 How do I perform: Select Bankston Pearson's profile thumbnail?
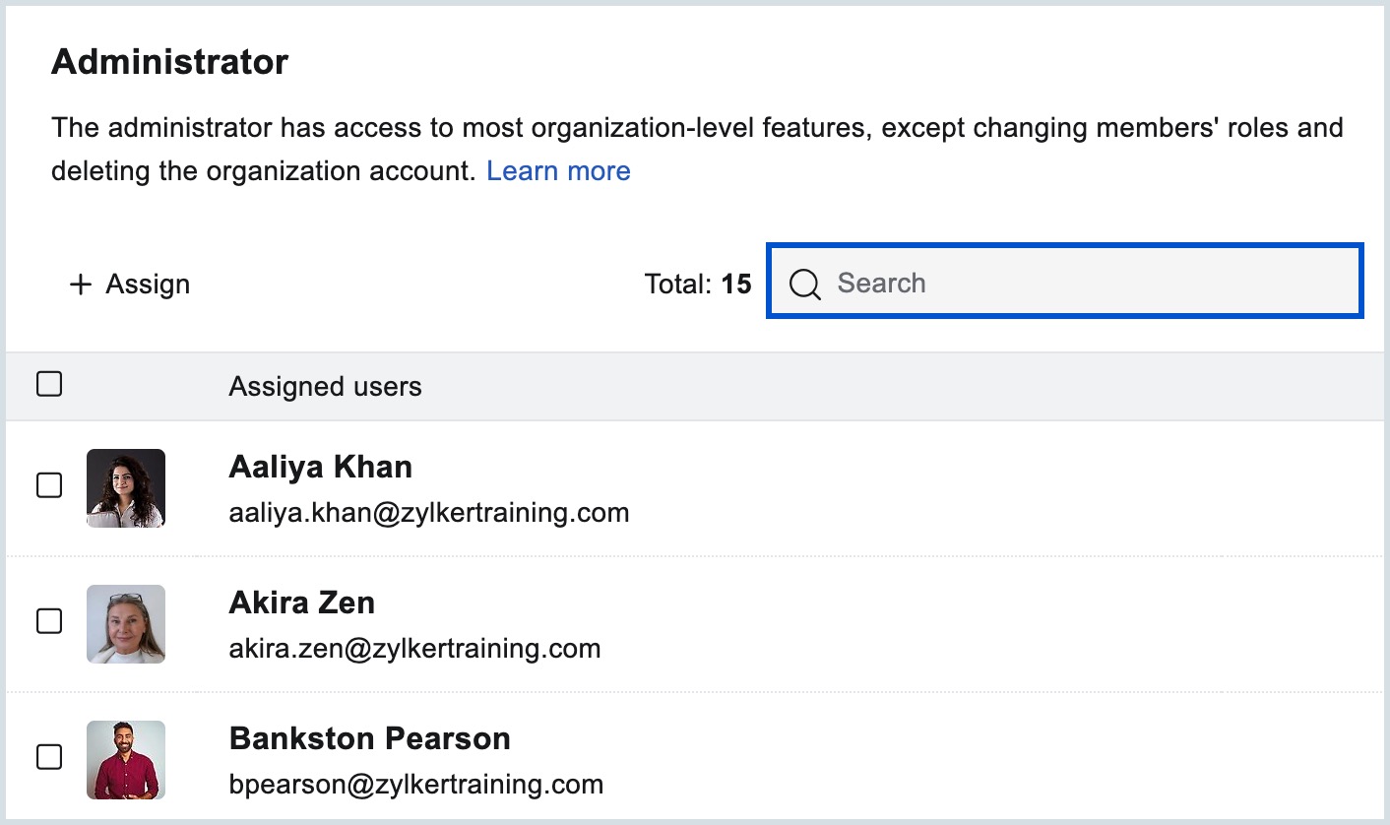[x=126, y=760]
